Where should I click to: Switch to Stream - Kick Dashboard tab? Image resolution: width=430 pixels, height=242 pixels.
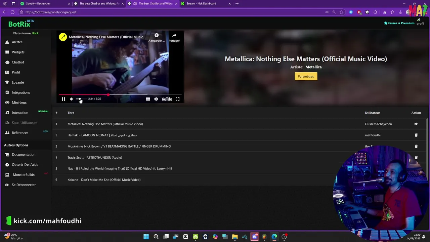(206, 4)
